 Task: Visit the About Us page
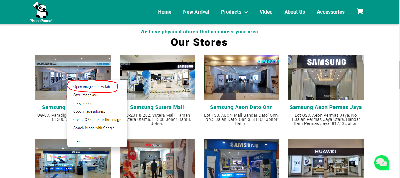(x=295, y=12)
